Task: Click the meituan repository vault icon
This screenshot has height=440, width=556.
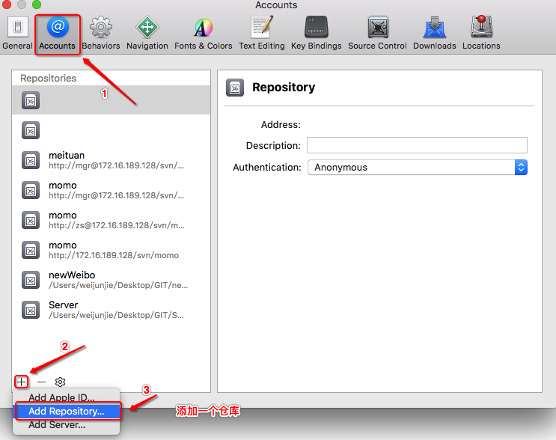Action: pos(31,160)
